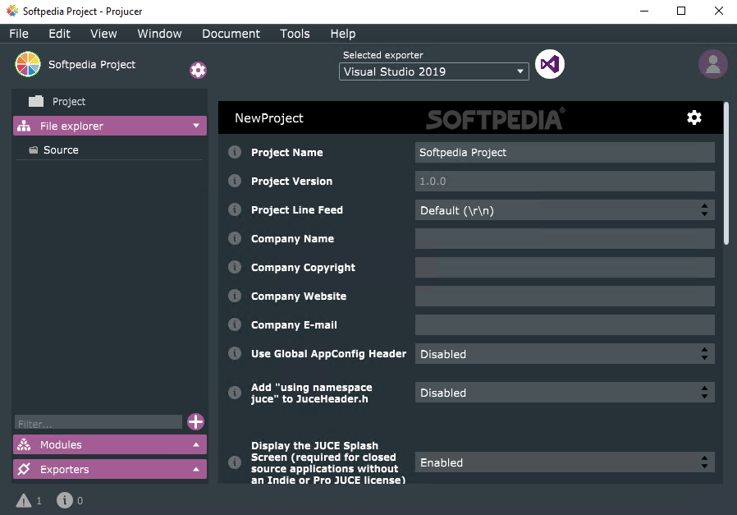
Task: Click the Company Website field
Action: pos(565,296)
